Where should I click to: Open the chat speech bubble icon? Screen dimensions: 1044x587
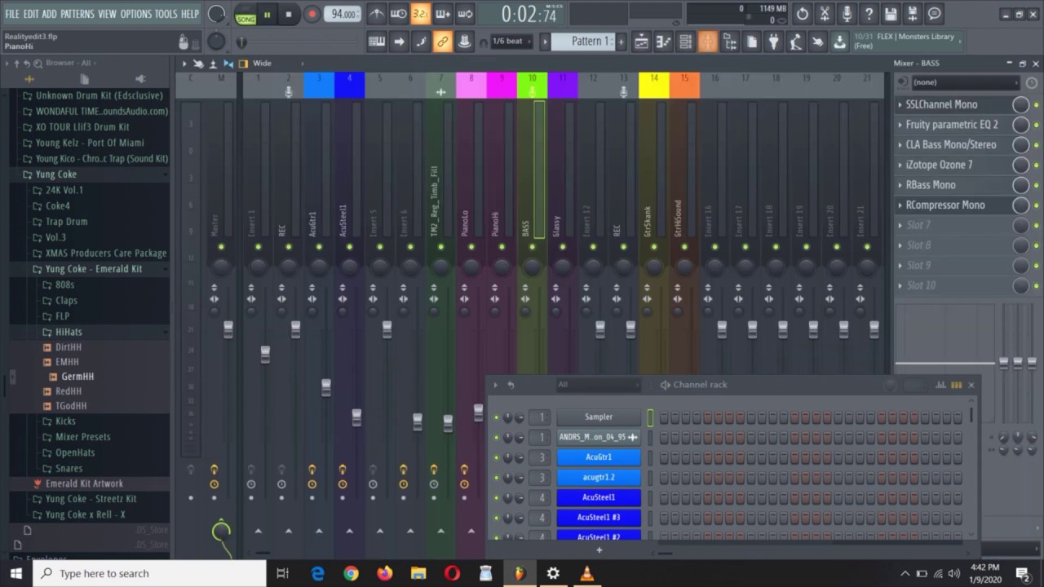935,14
